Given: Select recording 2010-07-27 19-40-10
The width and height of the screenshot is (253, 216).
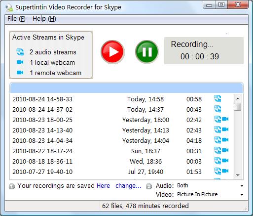Looking at the screenshot, I should coord(122,172).
